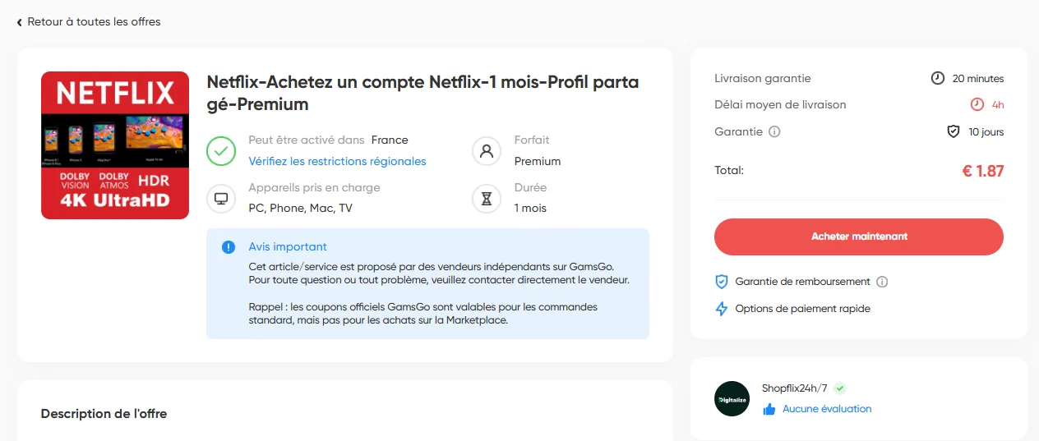
Task: Click the monitor supported-devices icon
Action: click(x=221, y=198)
